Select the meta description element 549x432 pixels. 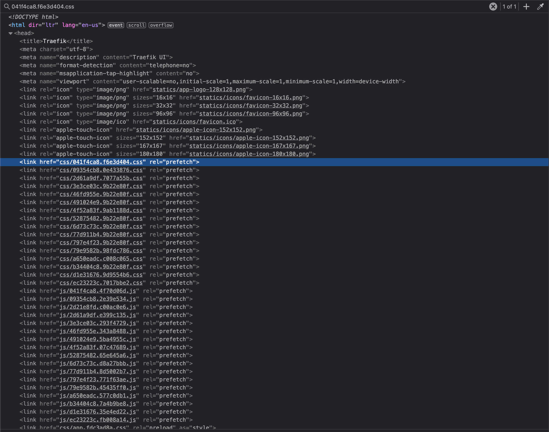click(76, 57)
